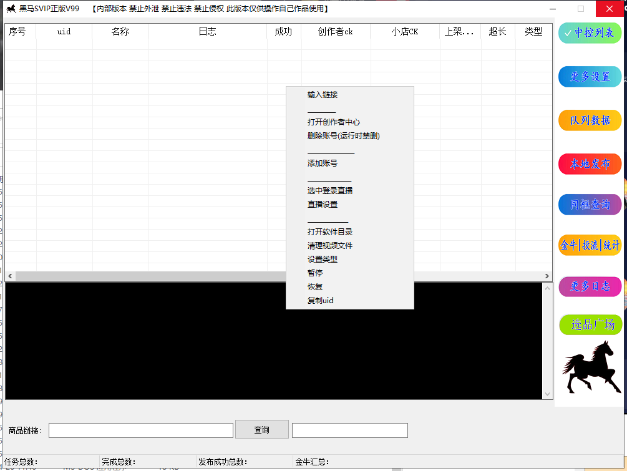Select 打开创作者中心 menu entry
Screen dimensions: 627x471
coord(334,122)
